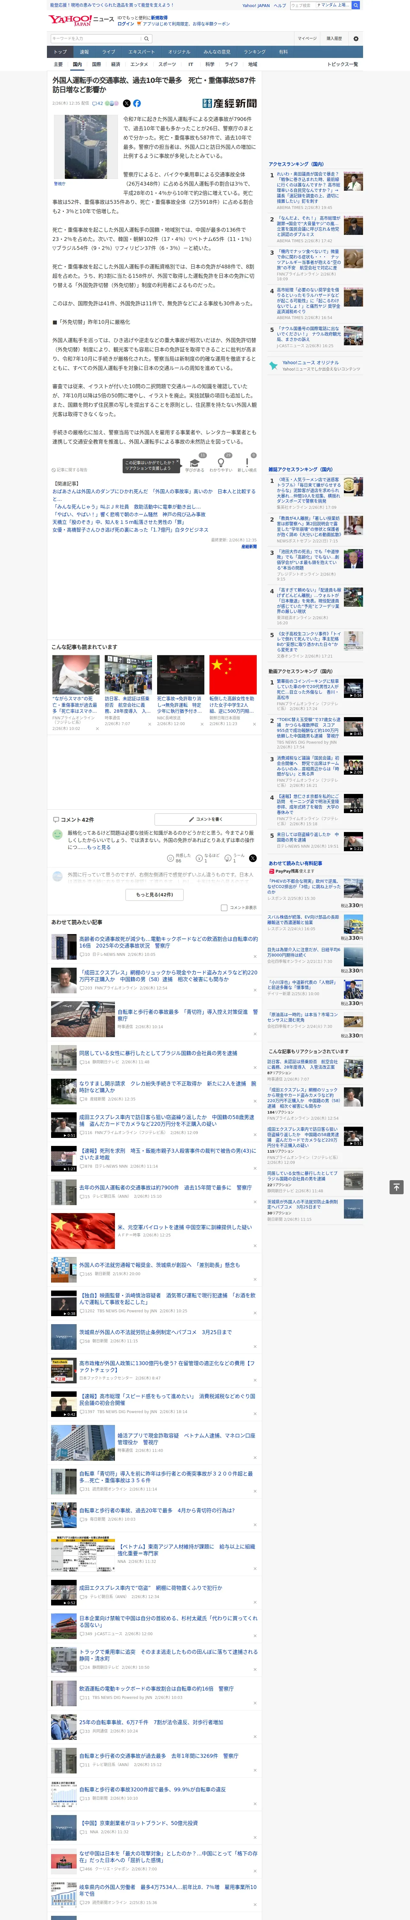Click 記事に関する報告 report icon link
The width and height of the screenshot is (410, 1920).
[70, 470]
